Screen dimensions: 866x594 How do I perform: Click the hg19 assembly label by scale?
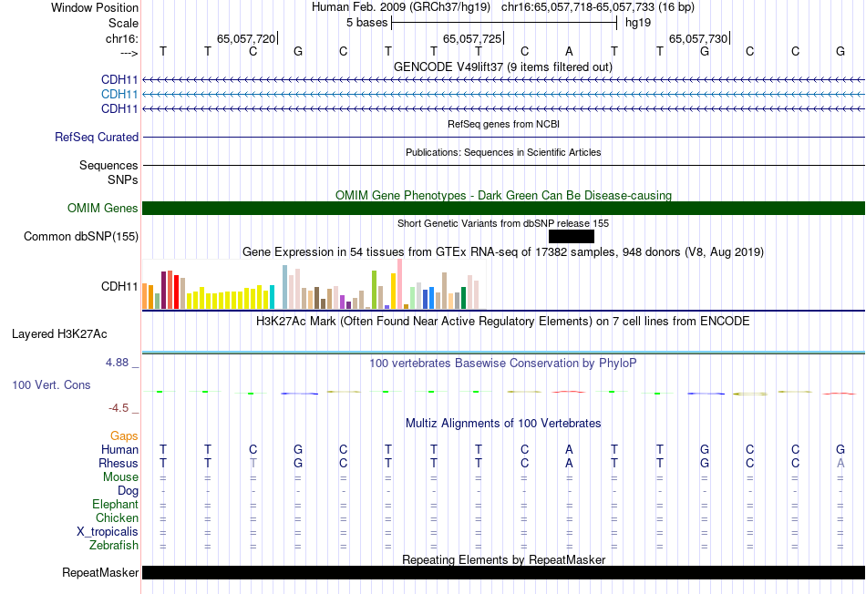638,23
